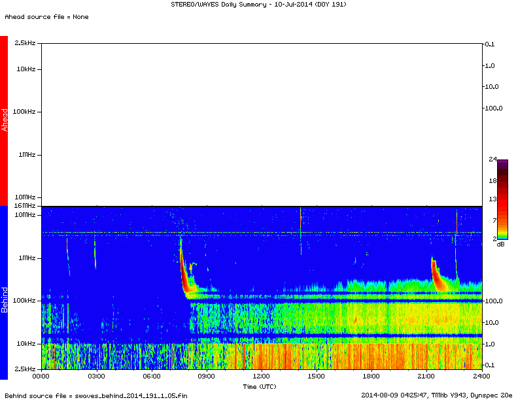Viewport: 518px width, 400px height.
Task: Click the 1.0 right-axis label of the Behind panel
Action: tap(490, 344)
